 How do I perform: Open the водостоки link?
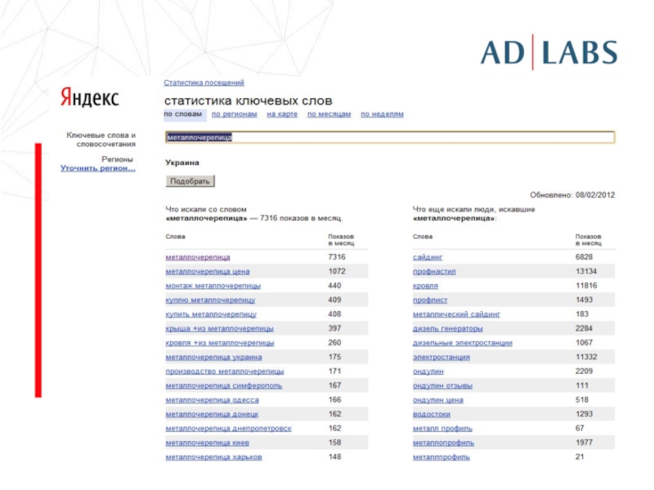pos(432,414)
